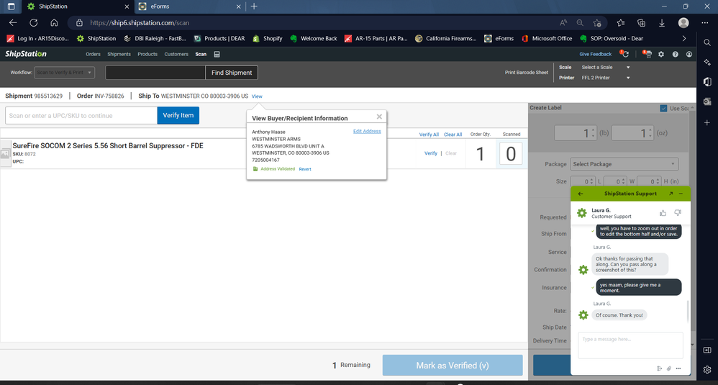Give thumbs down rating in support chat

[x=677, y=213]
